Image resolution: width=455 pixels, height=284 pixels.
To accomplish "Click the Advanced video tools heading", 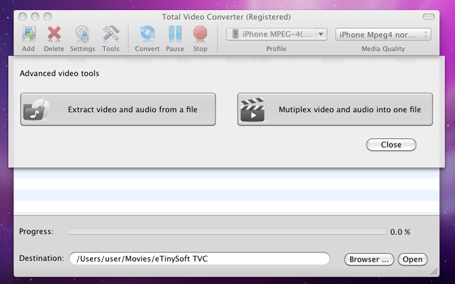I will coord(59,73).
